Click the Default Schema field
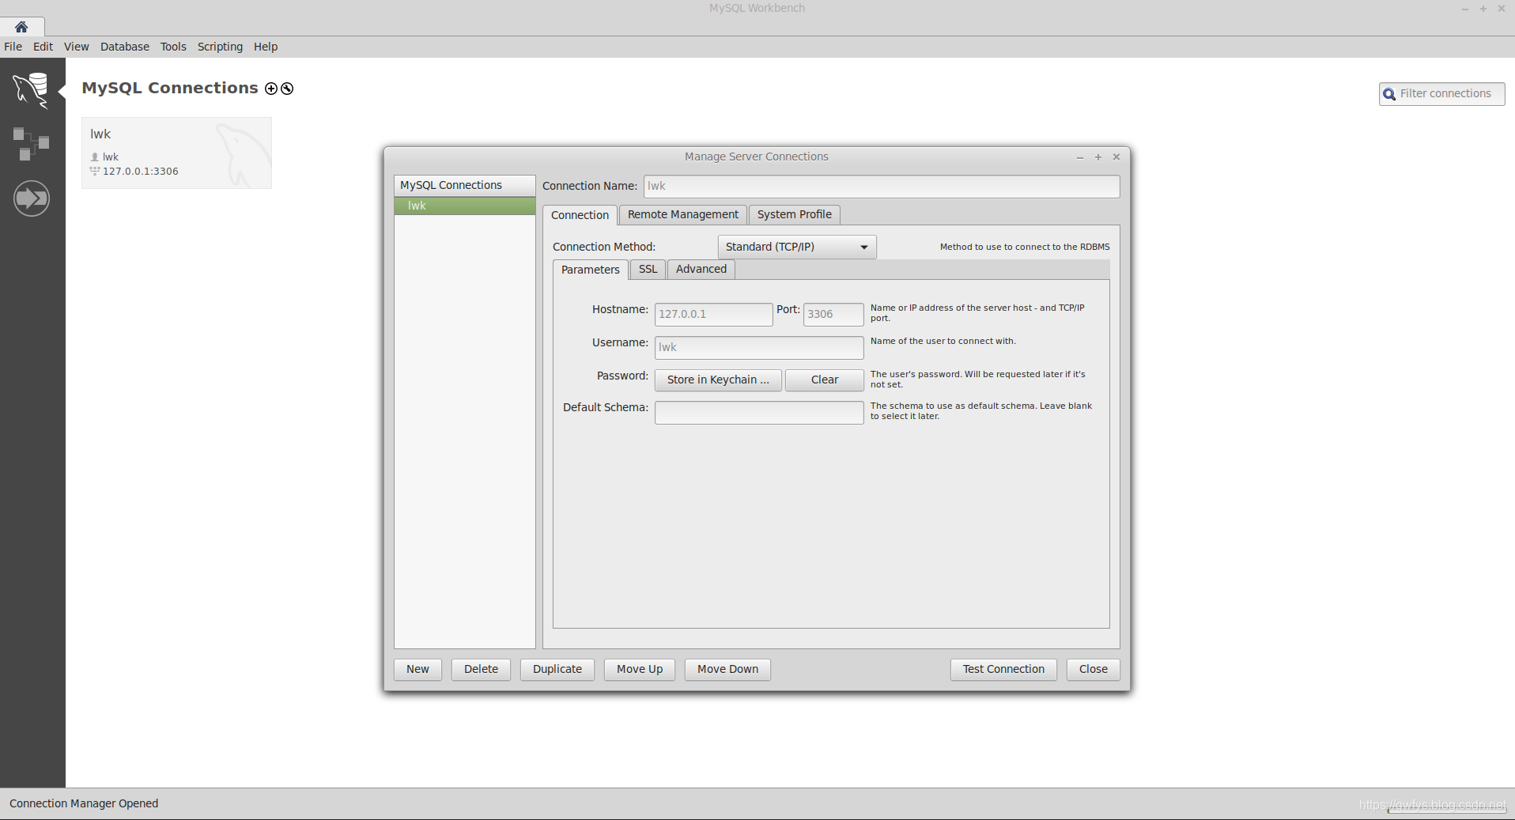This screenshot has height=820, width=1515. point(759,412)
